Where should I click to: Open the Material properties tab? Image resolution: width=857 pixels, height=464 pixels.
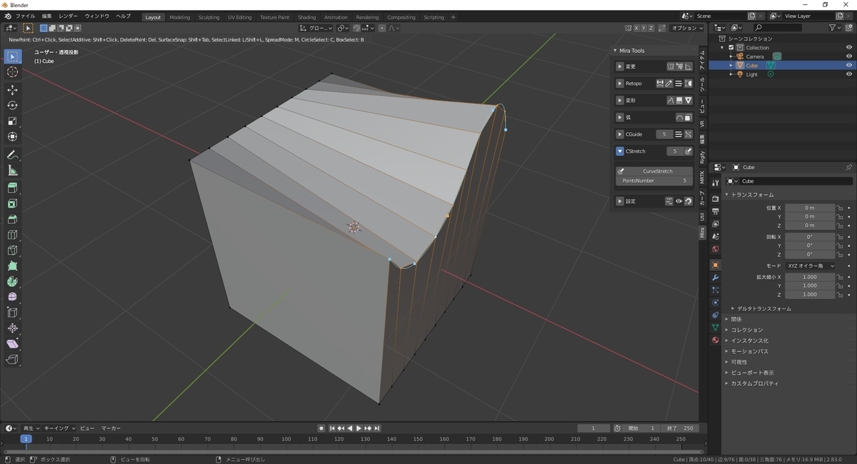pos(715,340)
